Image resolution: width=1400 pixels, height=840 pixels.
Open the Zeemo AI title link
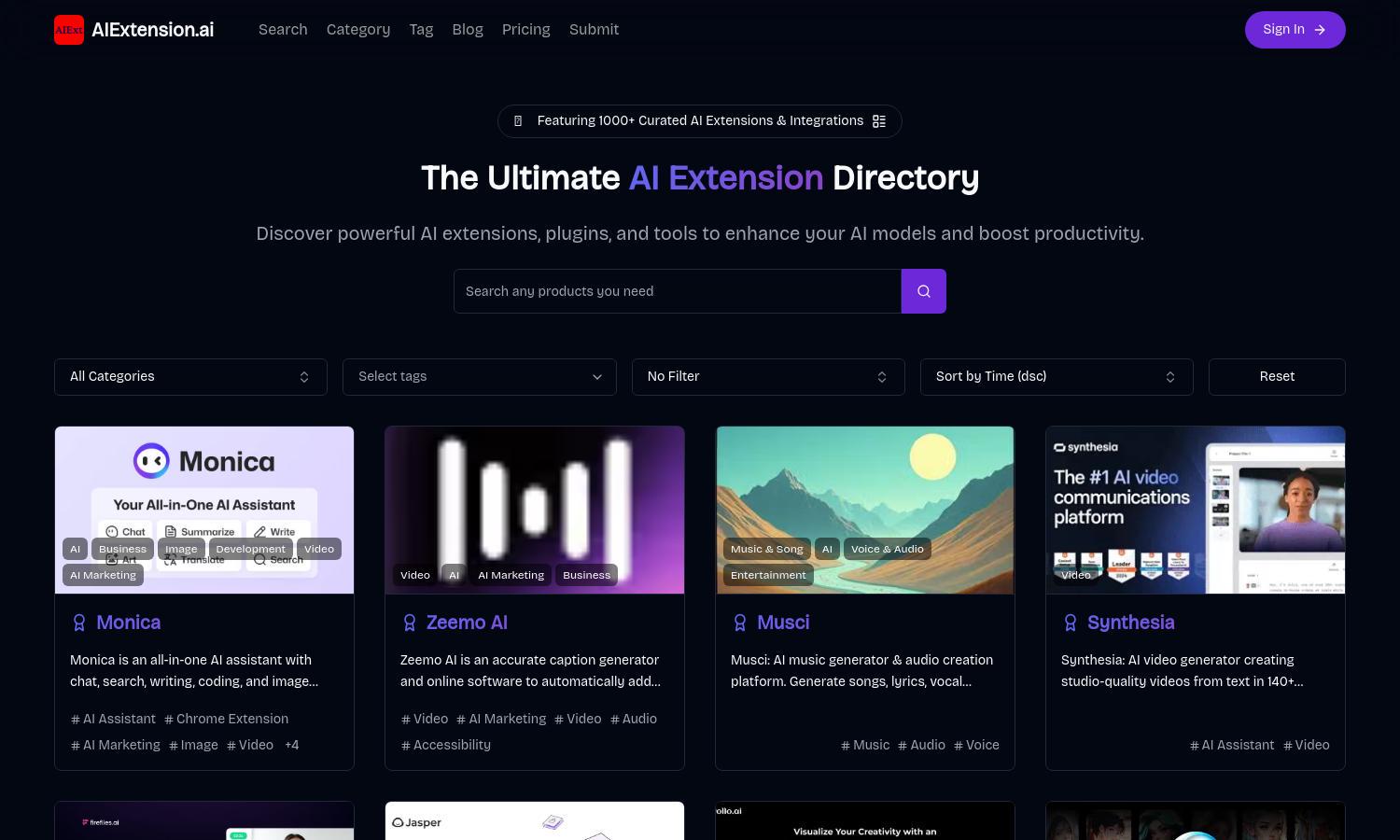(467, 623)
